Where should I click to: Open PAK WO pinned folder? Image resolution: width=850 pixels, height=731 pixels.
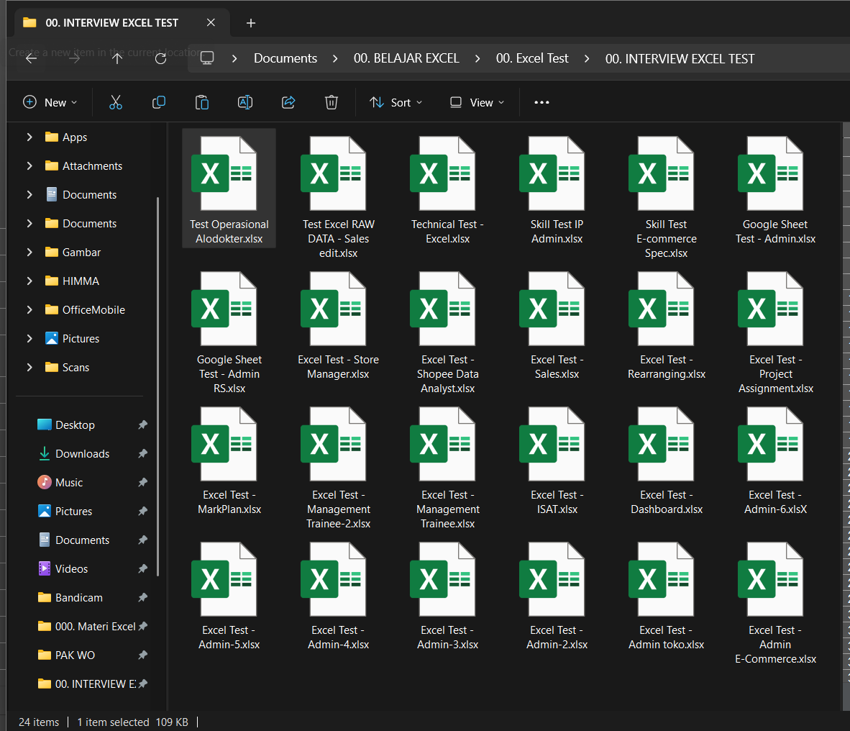[x=75, y=655]
